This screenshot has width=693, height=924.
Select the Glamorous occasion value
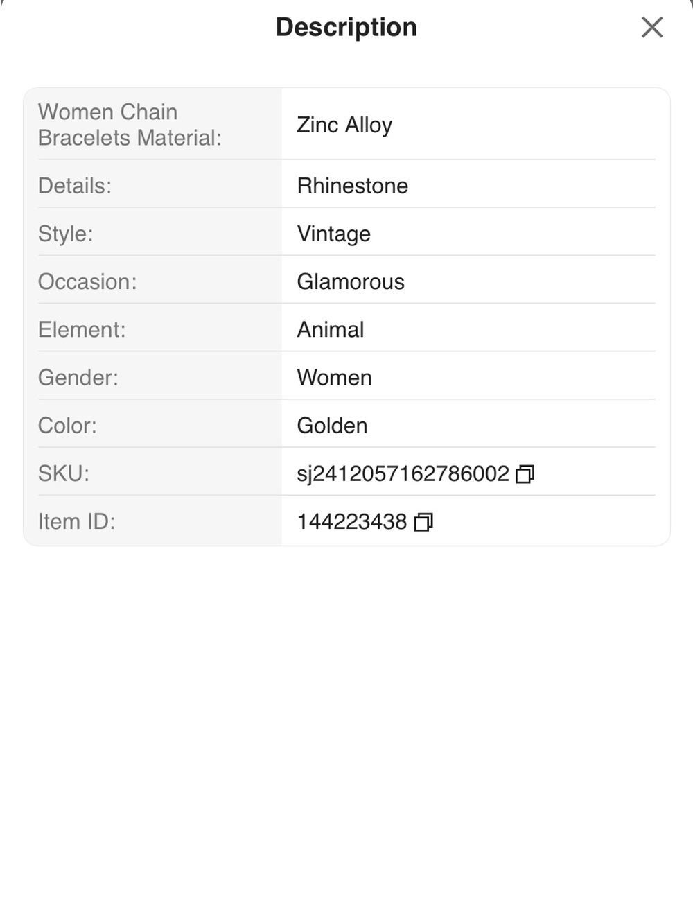(351, 281)
